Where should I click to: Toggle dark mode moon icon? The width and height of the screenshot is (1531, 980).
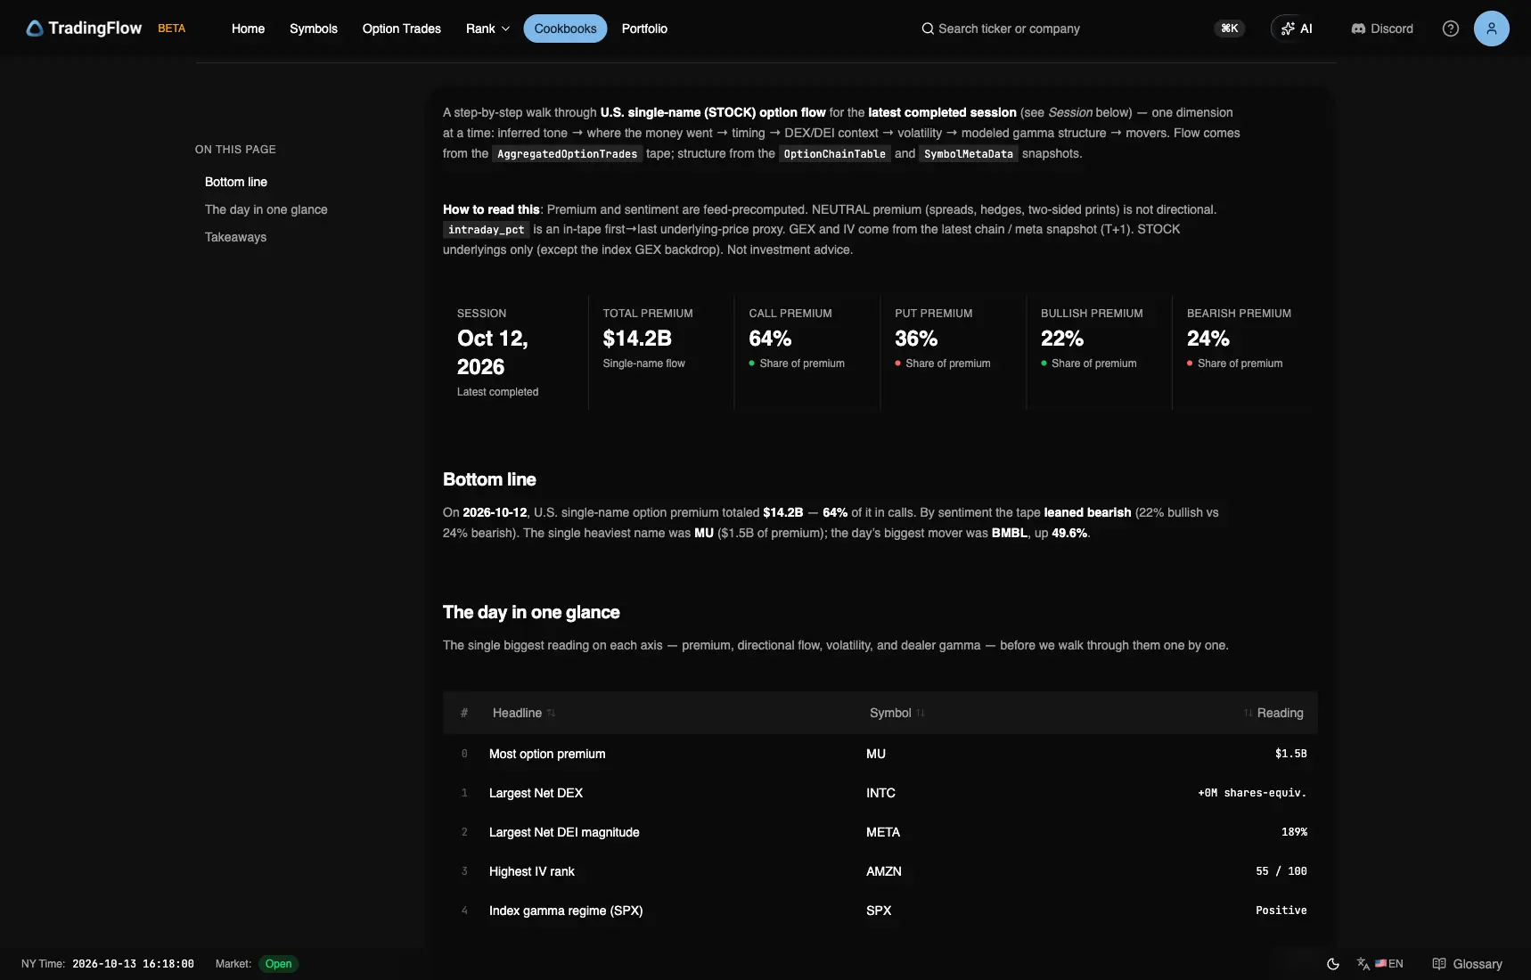tap(1333, 964)
